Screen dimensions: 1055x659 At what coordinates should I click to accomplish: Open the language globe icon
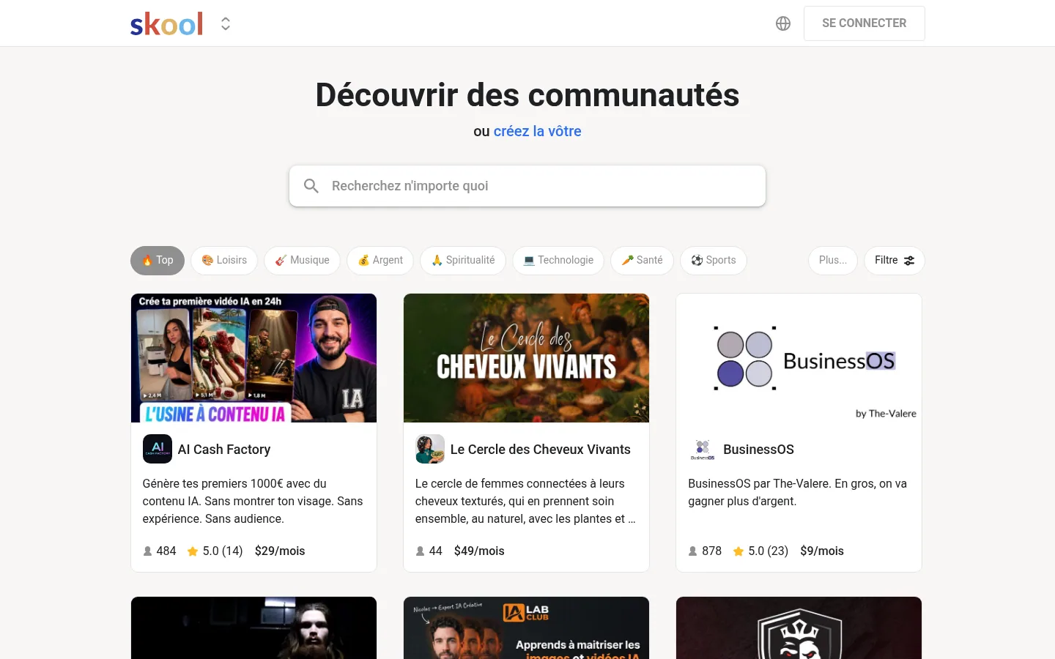[783, 23]
